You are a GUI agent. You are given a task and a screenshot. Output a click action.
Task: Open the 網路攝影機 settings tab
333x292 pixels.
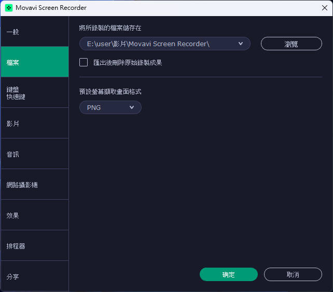(x=35, y=184)
